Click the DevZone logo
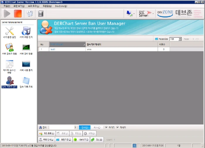 coord(165,13)
